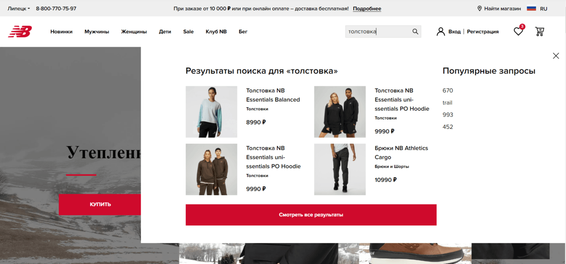
Task: Click price 8990 ₽
Action: tap(256, 122)
